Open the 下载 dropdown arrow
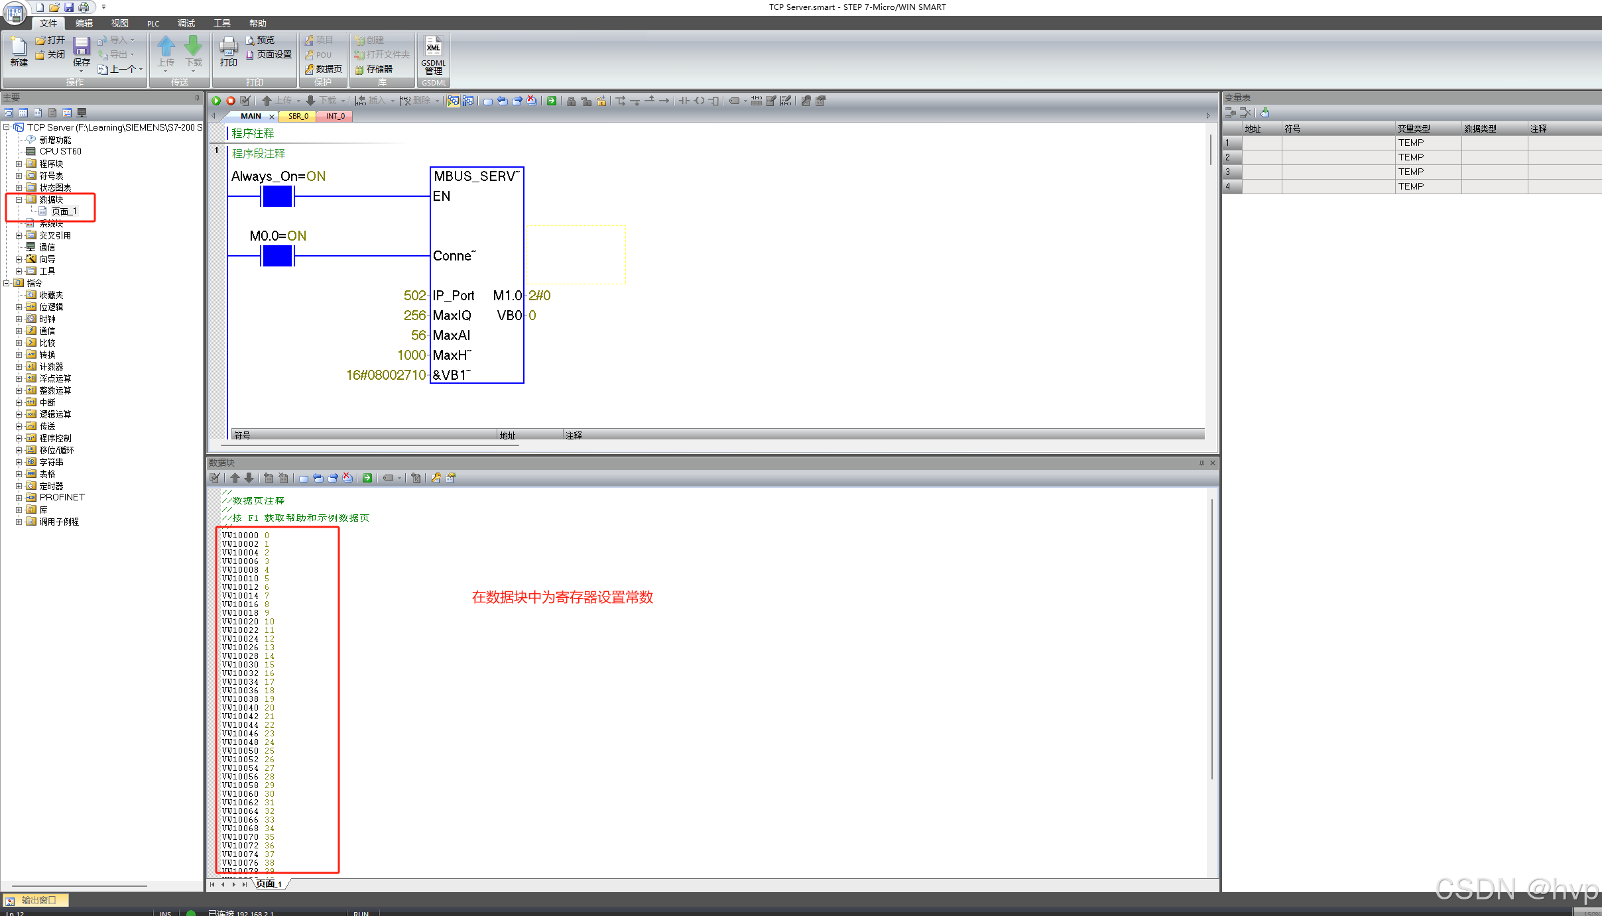 click(343, 101)
